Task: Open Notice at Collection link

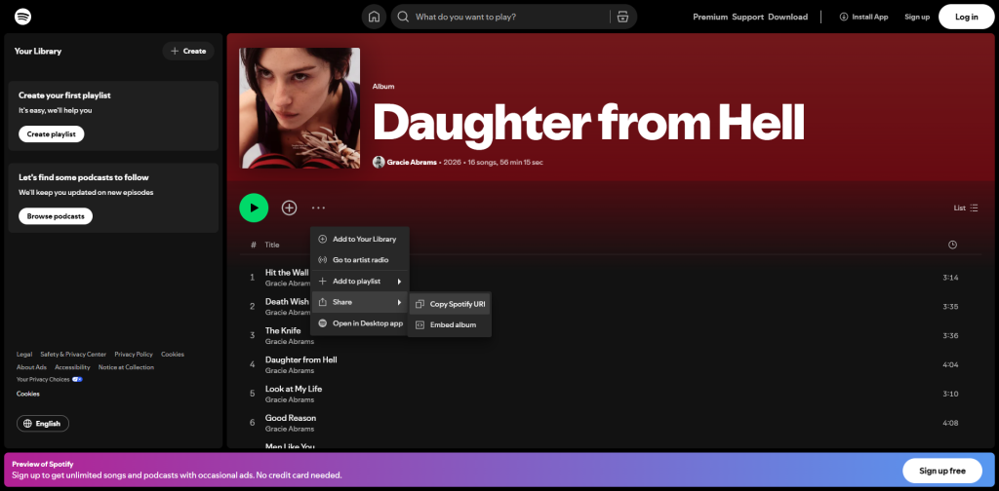Action: click(x=126, y=367)
